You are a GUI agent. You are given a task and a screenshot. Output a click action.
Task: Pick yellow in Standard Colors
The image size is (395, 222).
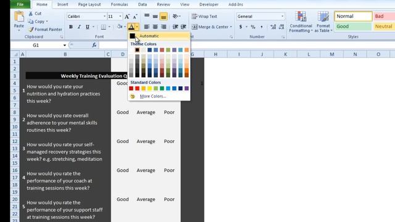[149, 88]
